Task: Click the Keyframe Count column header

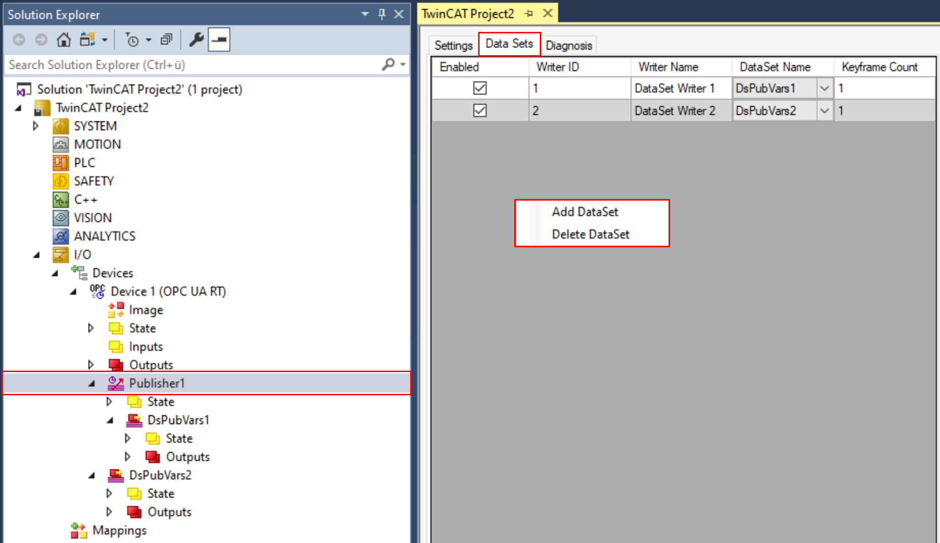Action: tap(884, 67)
